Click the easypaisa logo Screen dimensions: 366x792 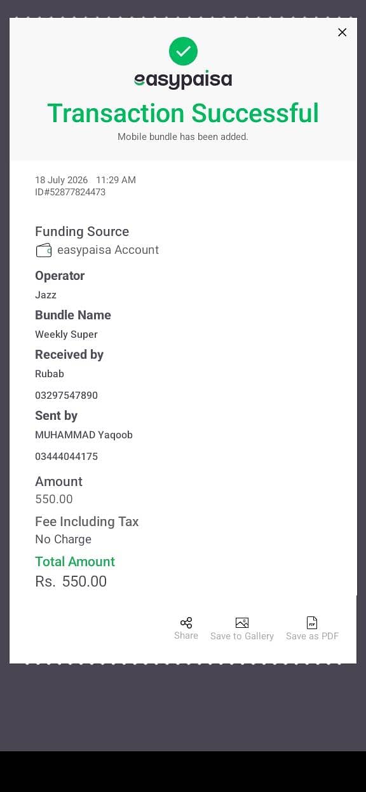click(x=183, y=80)
